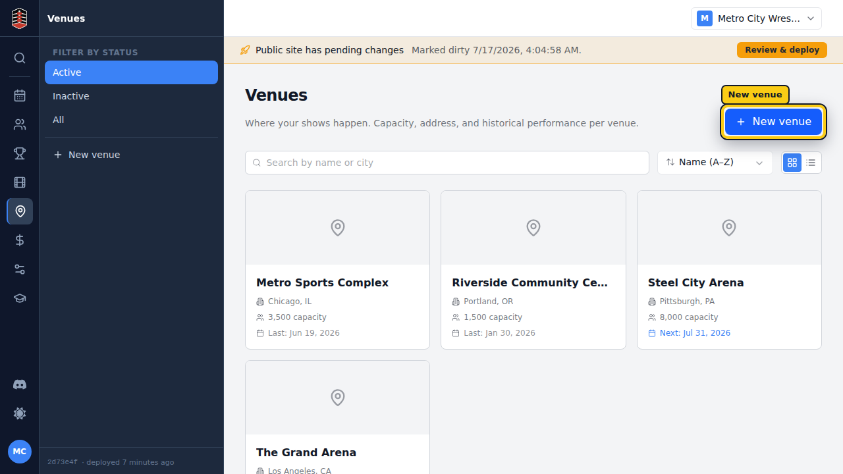Open The Grand Arena card thumbnail
This screenshot has width=843, height=474.
click(337, 398)
